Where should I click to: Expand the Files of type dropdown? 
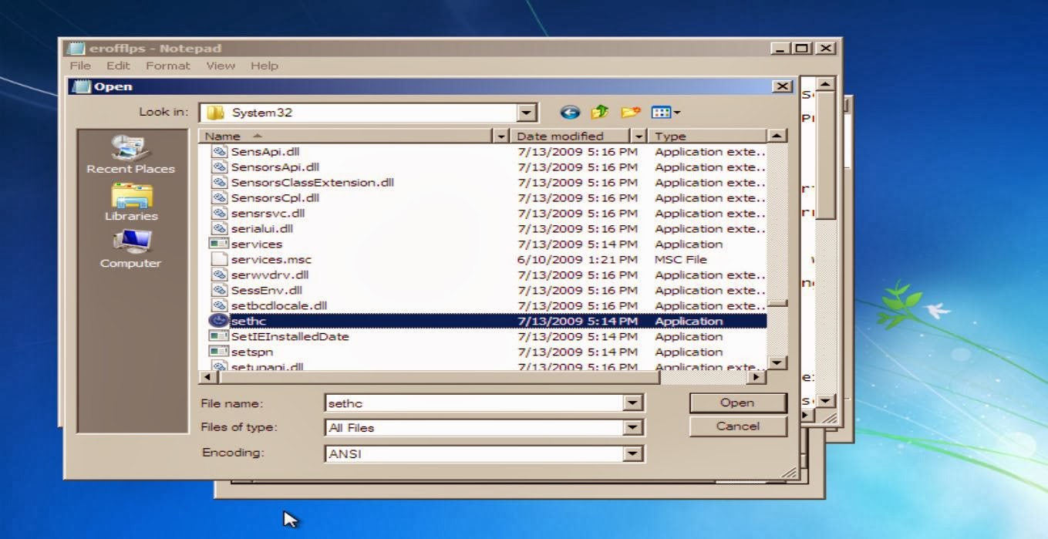(x=632, y=427)
